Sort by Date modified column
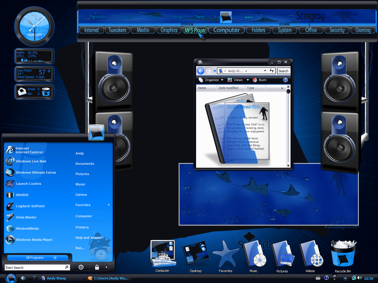Image resolution: width=378 pixels, height=283 pixels. point(231,88)
